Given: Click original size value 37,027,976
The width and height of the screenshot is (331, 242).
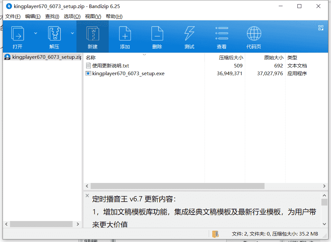Looking at the screenshot, I should point(270,74).
